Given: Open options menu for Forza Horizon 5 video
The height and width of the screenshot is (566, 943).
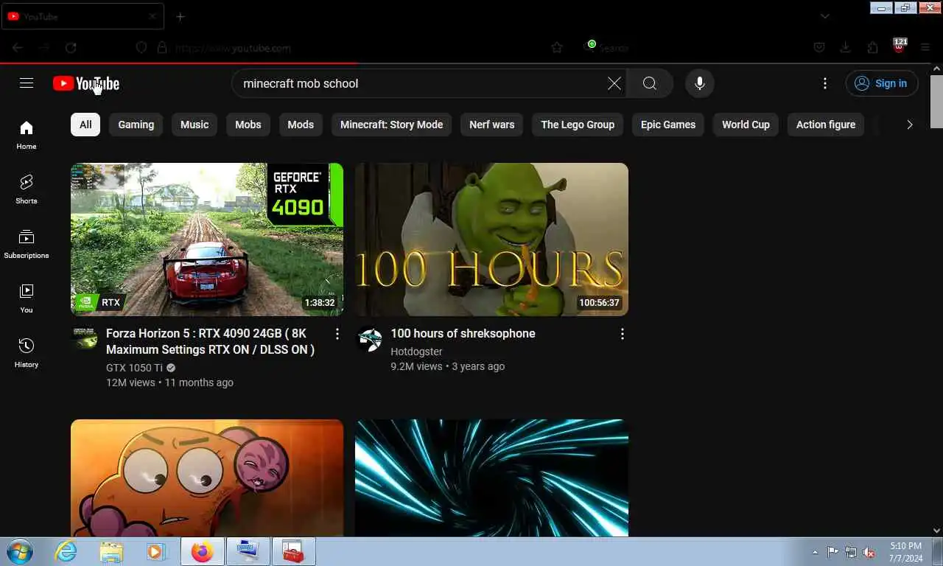Looking at the screenshot, I should point(337,334).
